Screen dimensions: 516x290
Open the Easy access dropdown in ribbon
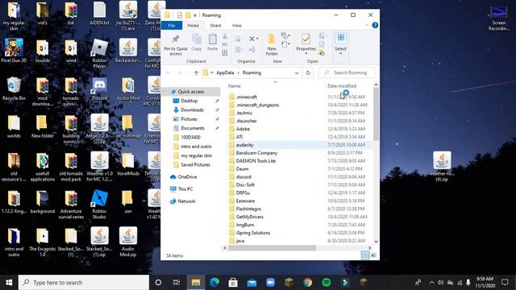tap(285, 44)
